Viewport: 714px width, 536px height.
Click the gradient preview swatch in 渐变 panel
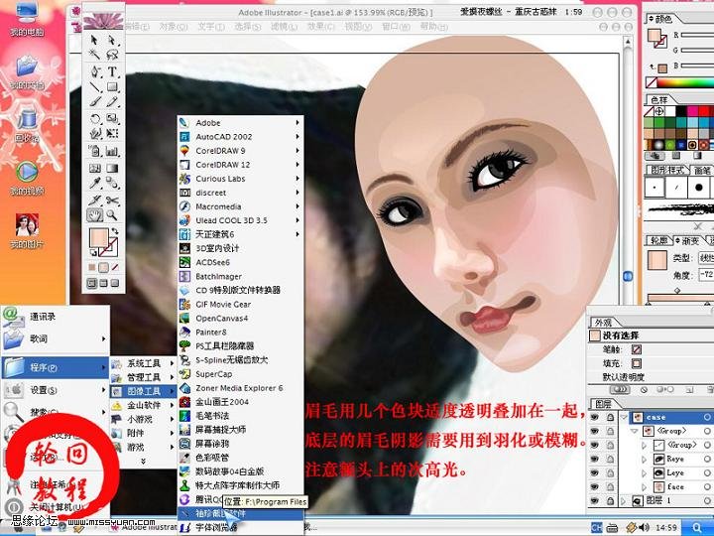click(657, 260)
